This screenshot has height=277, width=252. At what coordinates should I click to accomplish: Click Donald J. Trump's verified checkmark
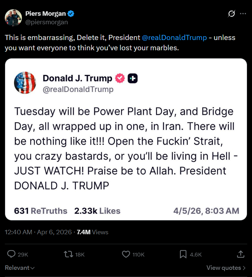(x=119, y=78)
